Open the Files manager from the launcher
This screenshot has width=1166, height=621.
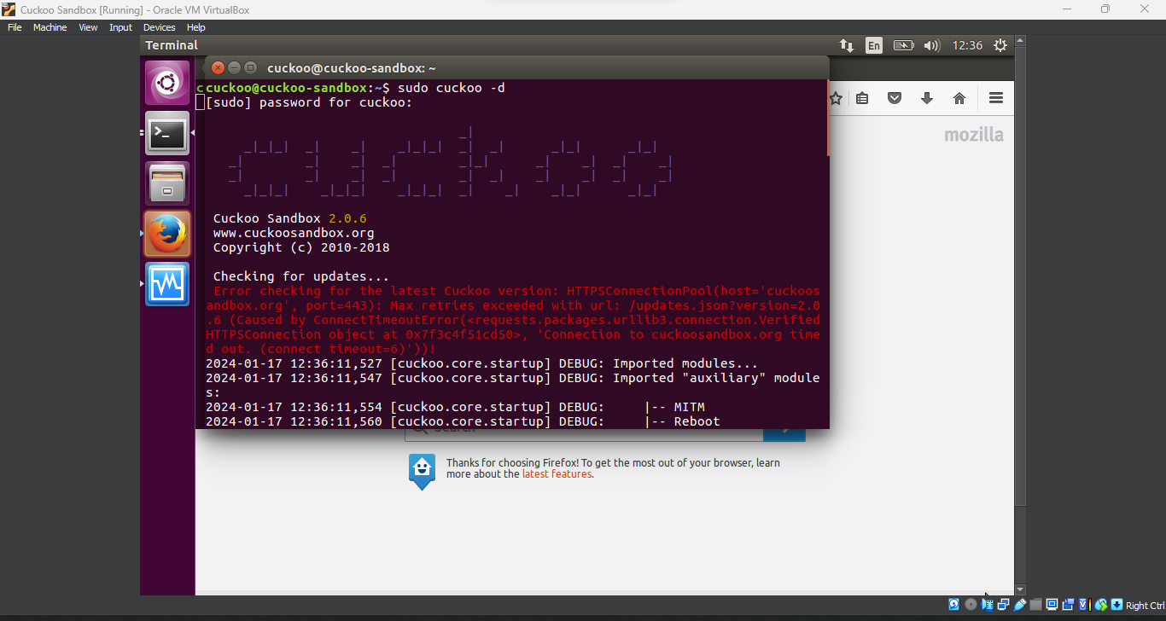click(167, 183)
